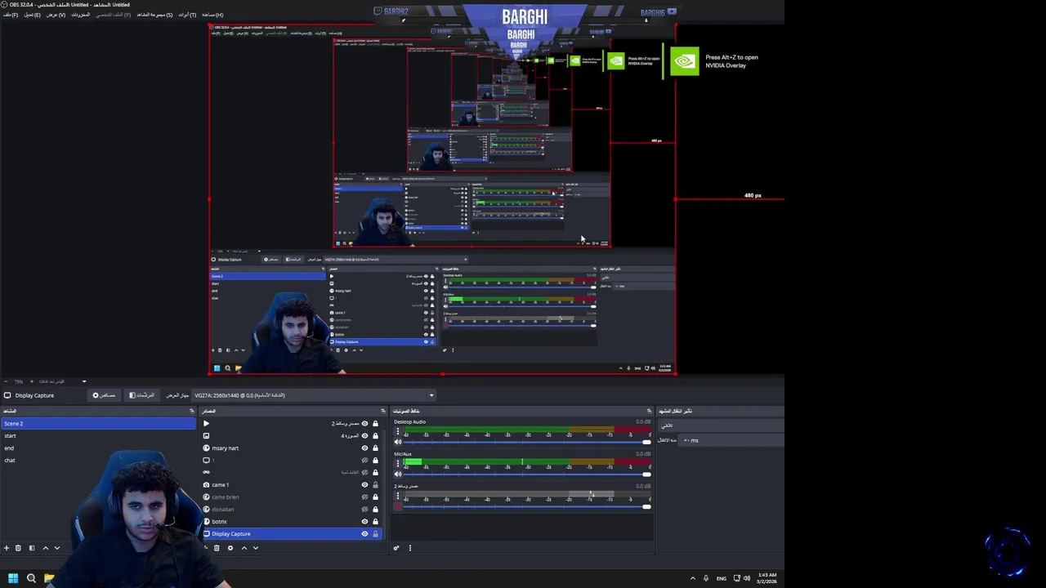Viewport: 1046px width, 588px height.
Task: Hide the Display Capture source with the eye
Action: point(364,533)
